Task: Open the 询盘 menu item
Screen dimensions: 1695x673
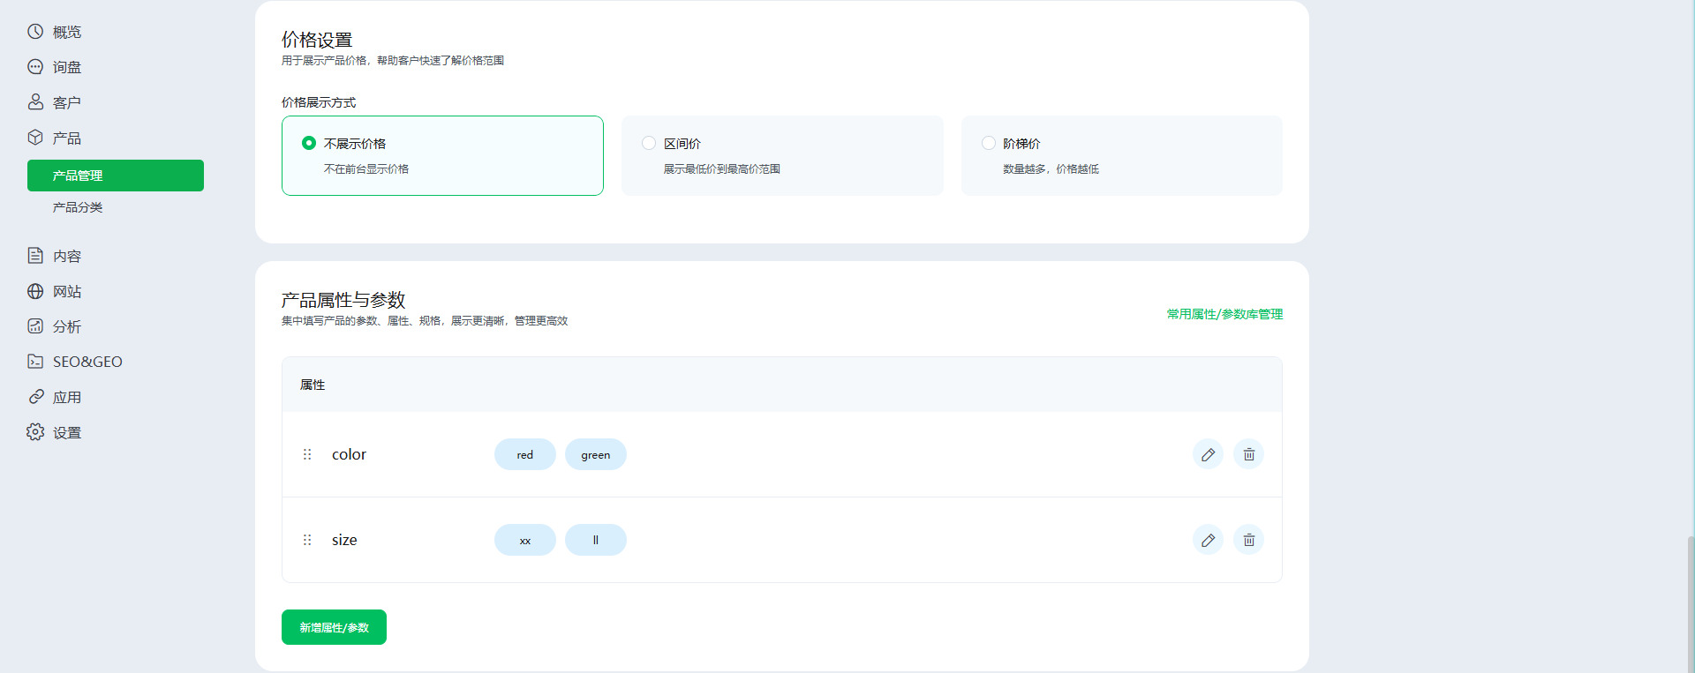Action: click(x=67, y=67)
